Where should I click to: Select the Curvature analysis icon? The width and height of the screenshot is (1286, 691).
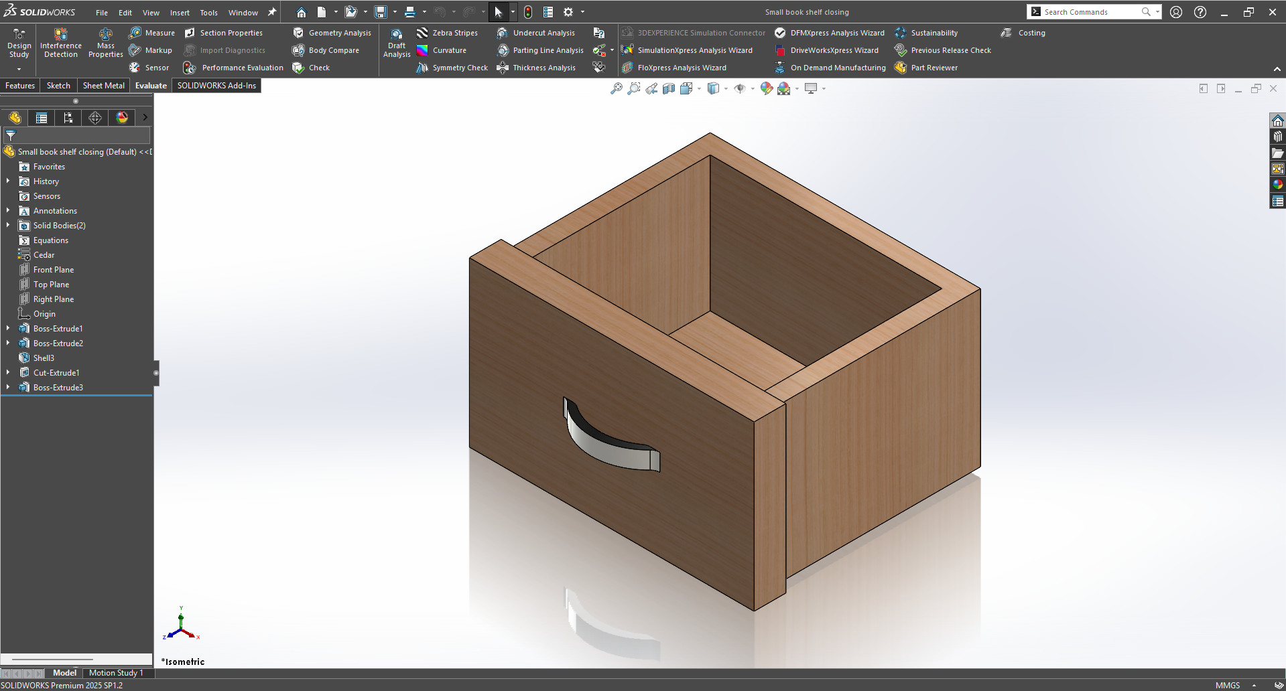tap(423, 50)
